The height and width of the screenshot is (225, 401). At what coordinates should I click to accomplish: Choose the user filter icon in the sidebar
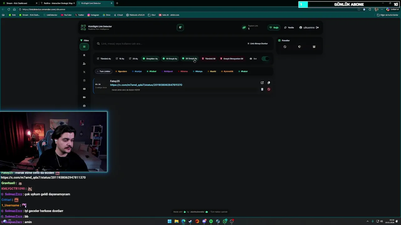[x=84, y=63]
